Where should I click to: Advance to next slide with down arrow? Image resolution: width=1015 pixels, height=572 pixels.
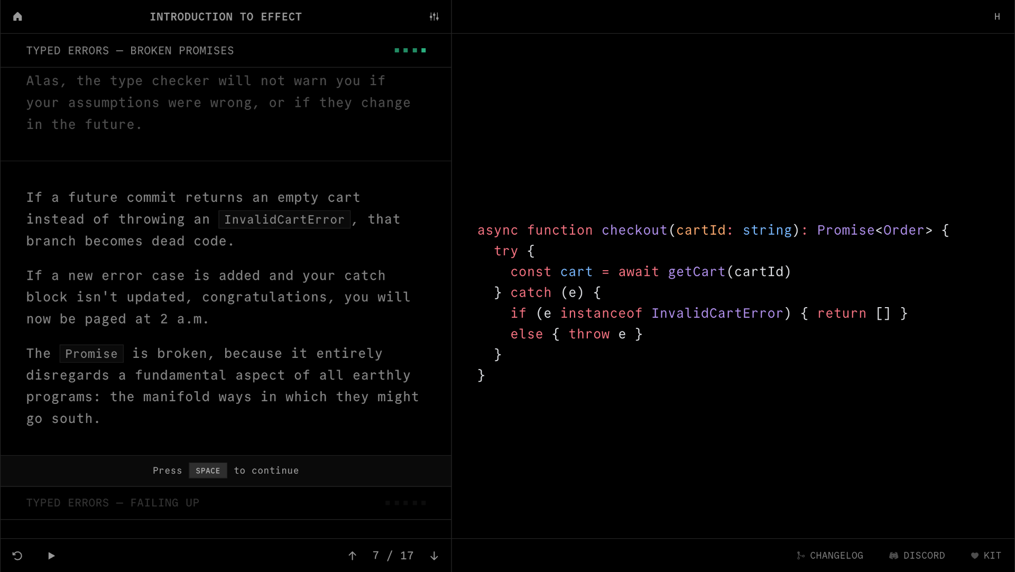[x=434, y=556]
